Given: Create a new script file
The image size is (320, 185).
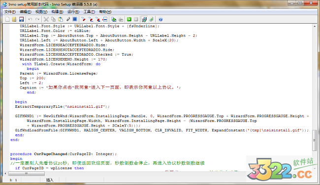Looking at the screenshot, I should coord(7,19).
